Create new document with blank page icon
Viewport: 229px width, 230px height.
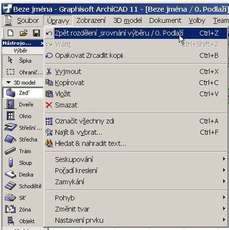[x=10, y=33]
